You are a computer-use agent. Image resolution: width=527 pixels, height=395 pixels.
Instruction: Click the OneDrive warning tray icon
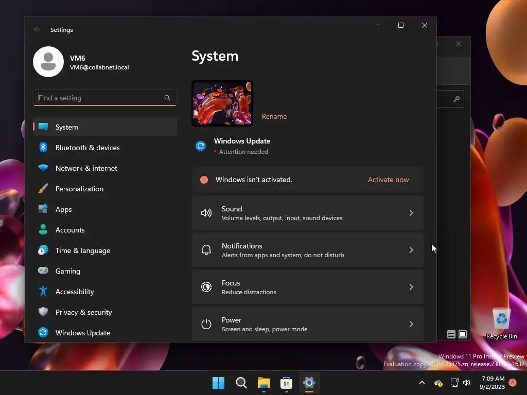[x=438, y=383]
